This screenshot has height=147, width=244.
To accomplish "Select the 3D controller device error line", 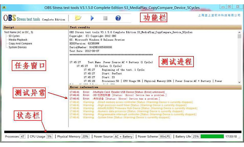I will click(118, 95).
